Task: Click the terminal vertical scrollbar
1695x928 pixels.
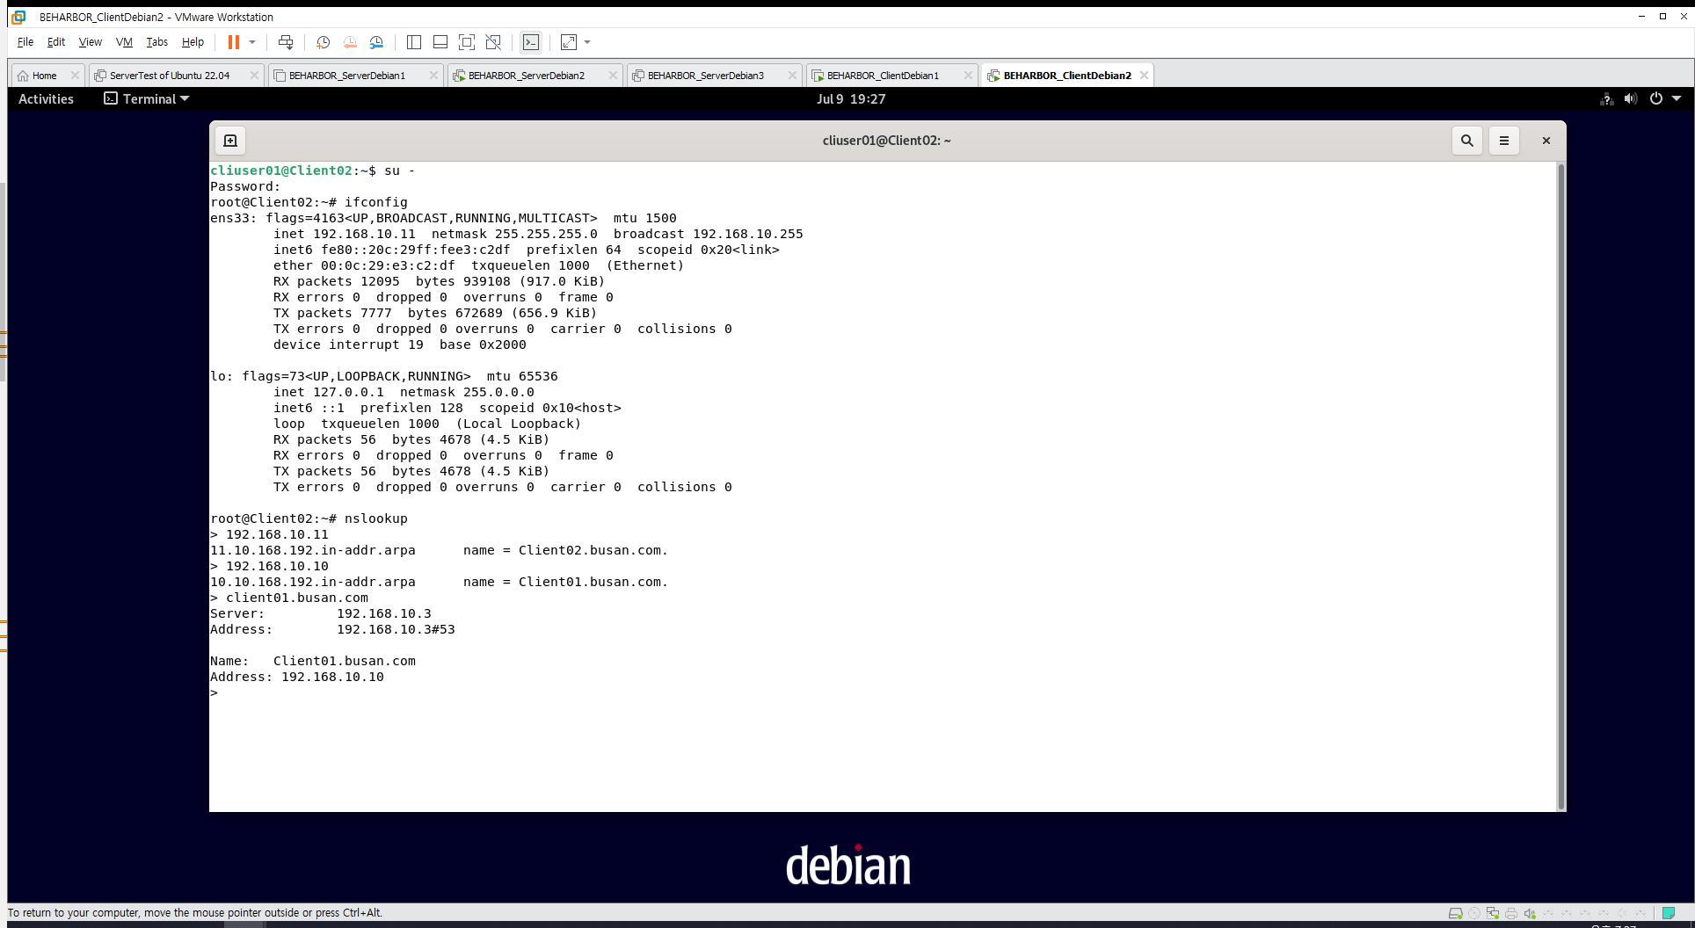Action: coord(1561,486)
